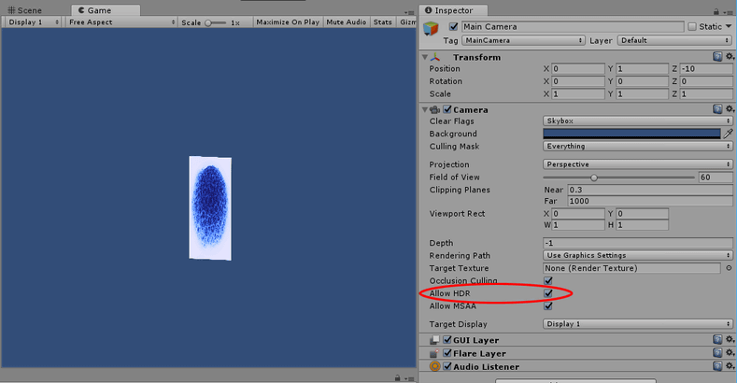Click the Depth field showing -1
This screenshot has width=737, height=383.
[638, 243]
